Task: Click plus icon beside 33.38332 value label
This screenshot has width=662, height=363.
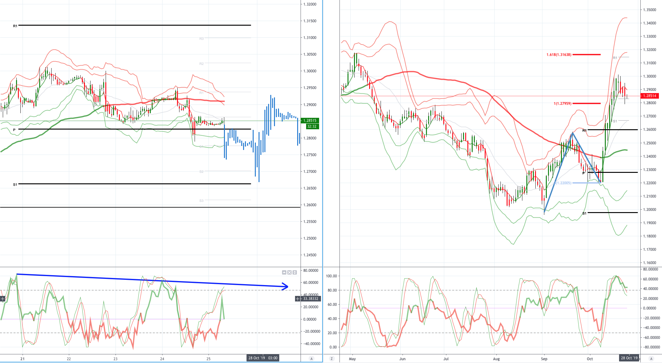Action: point(298,299)
